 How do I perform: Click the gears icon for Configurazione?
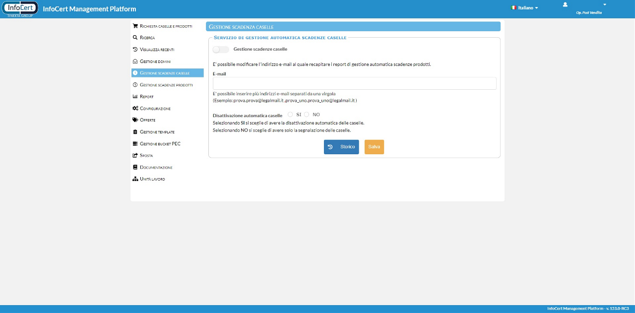click(x=135, y=109)
